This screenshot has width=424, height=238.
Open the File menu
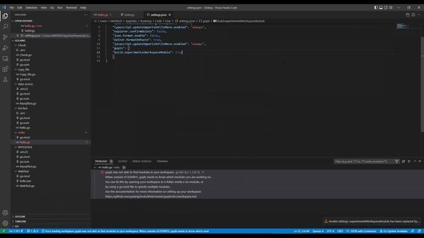click(12, 7)
